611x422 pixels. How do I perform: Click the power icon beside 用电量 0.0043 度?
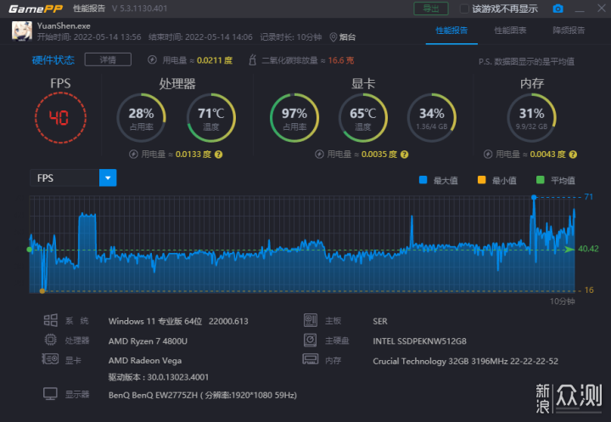point(488,155)
